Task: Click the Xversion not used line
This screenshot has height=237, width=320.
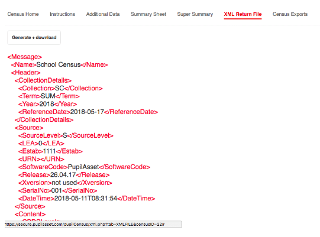Action: [65, 183]
